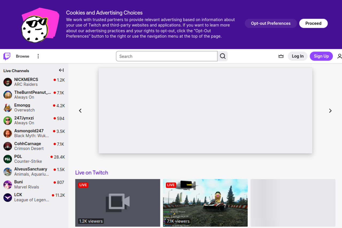Image resolution: width=342 pixels, height=228 pixels.
Task: Click Proceed on cookie banner
Action: click(x=313, y=23)
